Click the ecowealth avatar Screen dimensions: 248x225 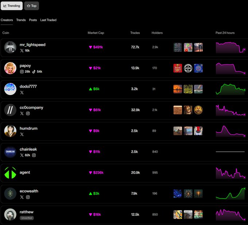tap(10, 194)
